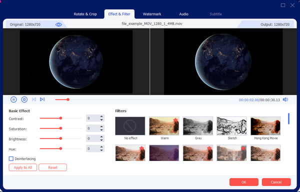The image size is (300, 192).
Task: Select the pixelated mosaic filter thumbnail
Action: click(x=231, y=153)
